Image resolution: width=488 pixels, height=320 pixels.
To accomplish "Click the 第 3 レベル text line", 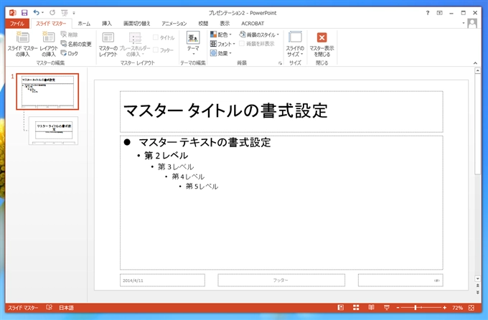I will point(176,167).
